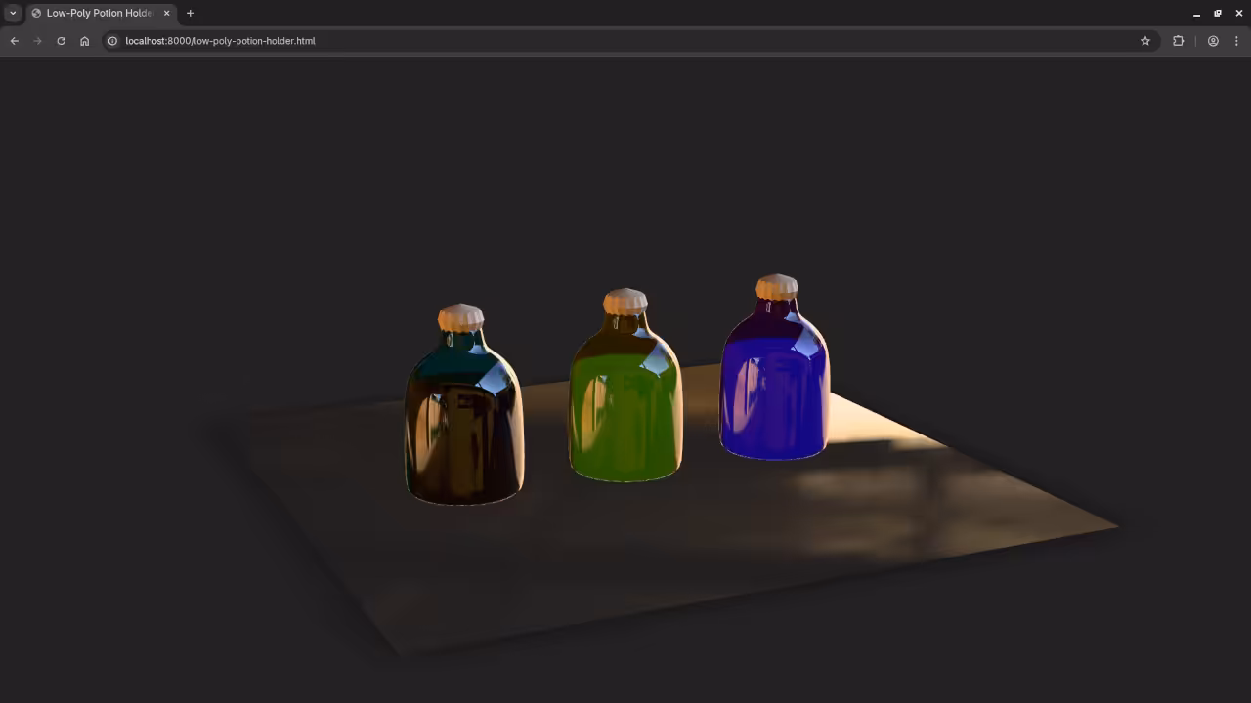Viewport: 1251px width, 703px height.
Task: Close the Low-Poly Potion Holder tab
Action: click(x=166, y=13)
